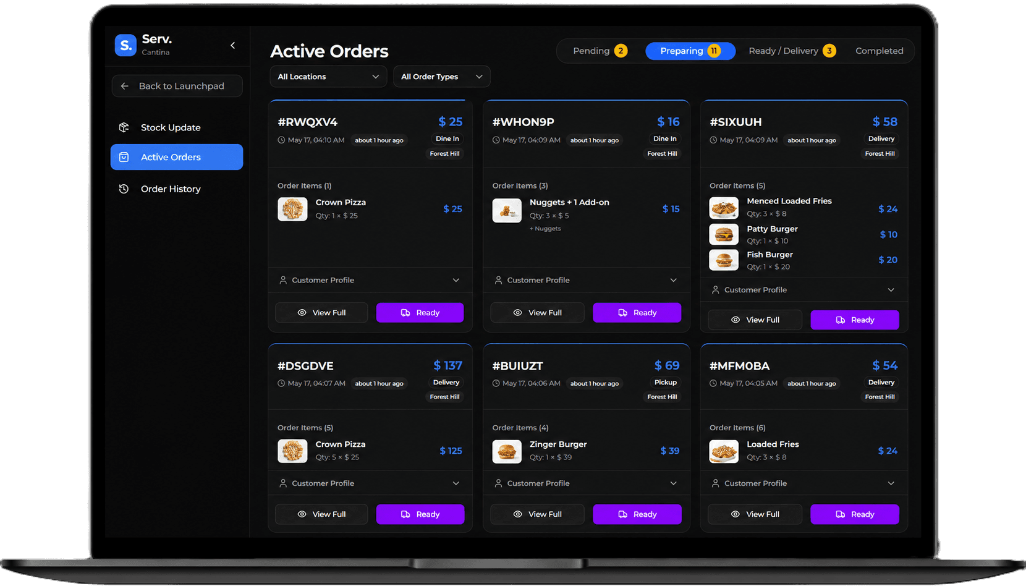Click the Stock Update box icon
The width and height of the screenshot is (1026, 586).
[124, 127]
